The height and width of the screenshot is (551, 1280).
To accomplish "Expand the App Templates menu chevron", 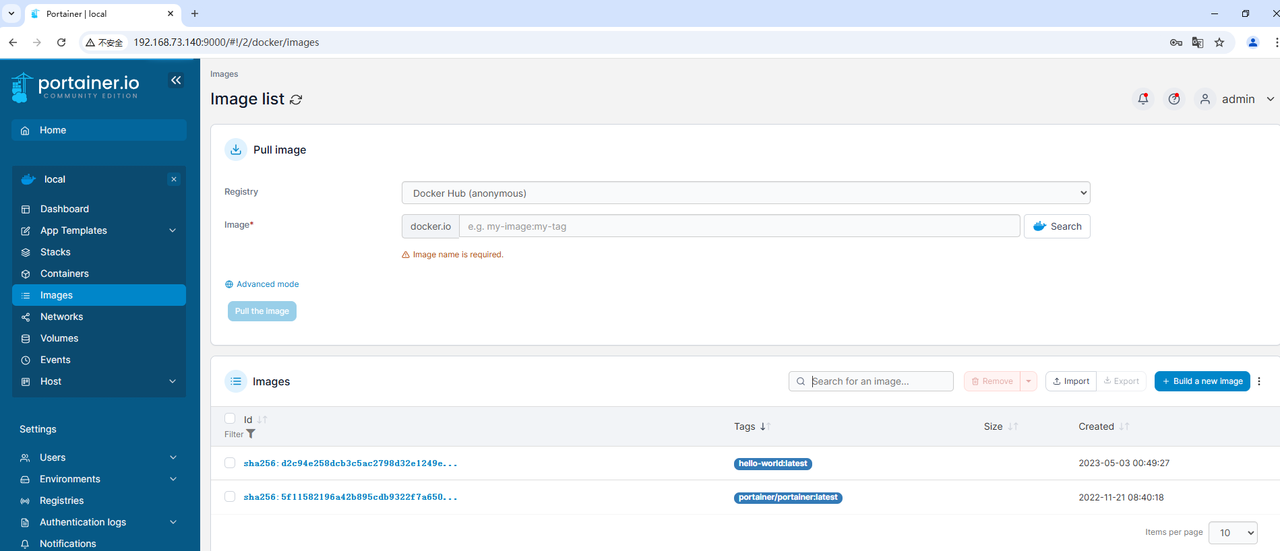I will pyautogui.click(x=173, y=230).
